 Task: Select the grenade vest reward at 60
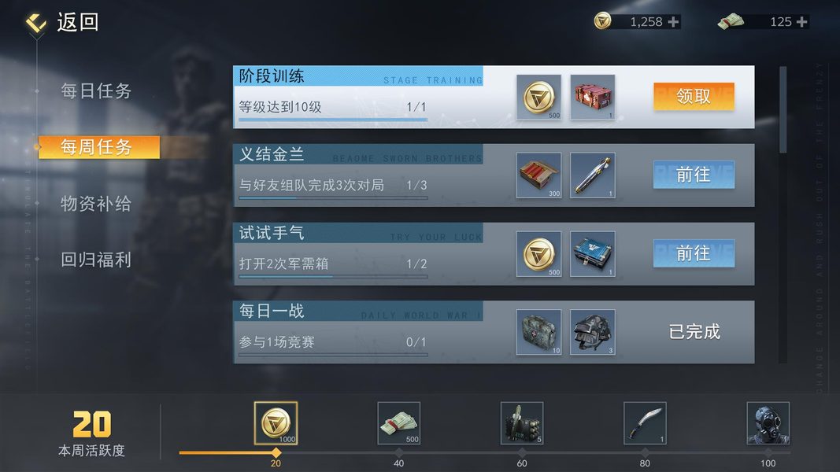tap(522, 423)
